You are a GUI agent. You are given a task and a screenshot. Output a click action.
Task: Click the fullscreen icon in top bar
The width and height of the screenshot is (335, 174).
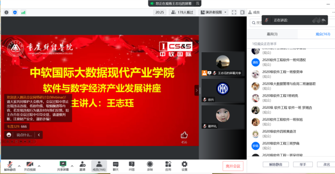pos(234,13)
